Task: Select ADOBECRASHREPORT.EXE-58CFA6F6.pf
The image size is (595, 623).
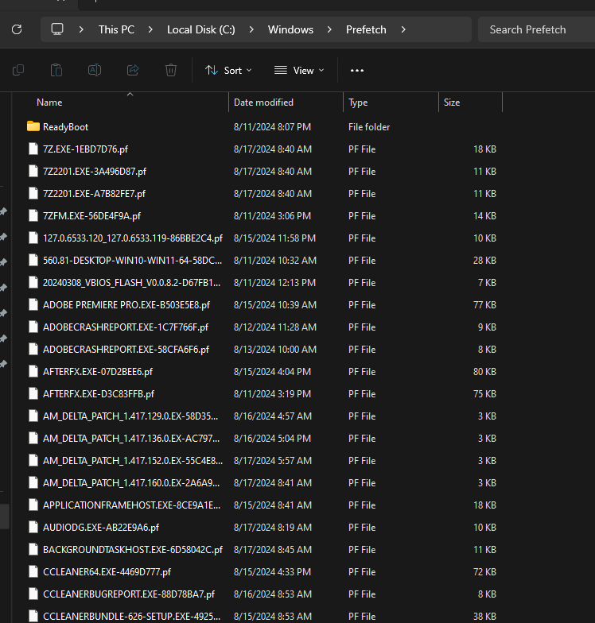Action: (126, 350)
